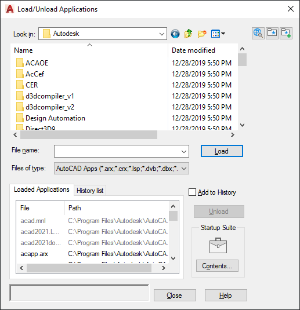
Task: Select the d3dcompiler_v1 folder
Action: click(x=45, y=96)
